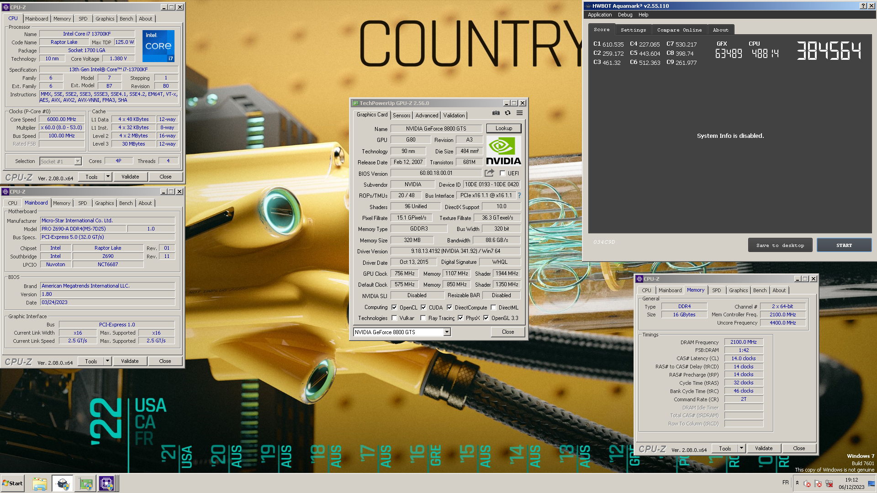Click the GPU-Z screenshot camera icon
The image size is (877, 493).
coord(496,113)
